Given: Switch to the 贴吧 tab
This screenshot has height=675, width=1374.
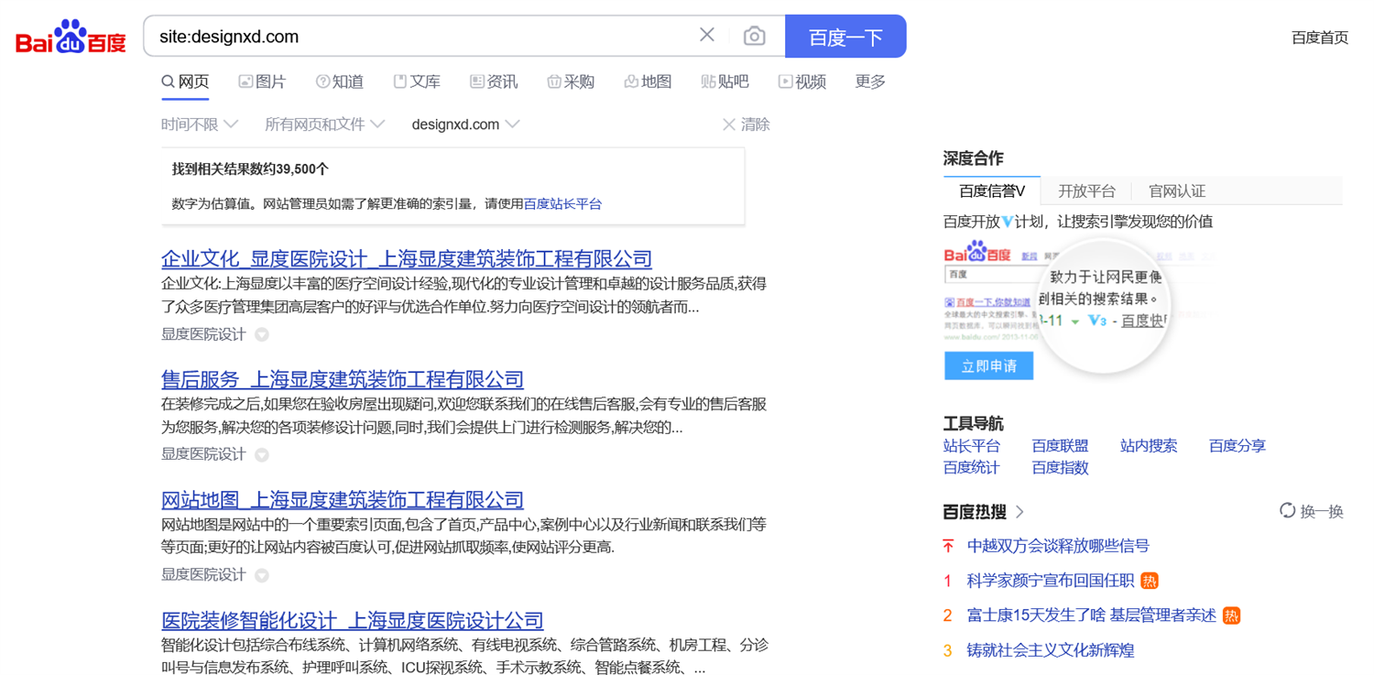Looking at the screenshot, I should coord(725,82).
